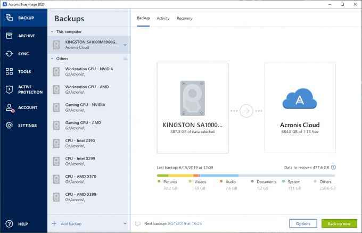
Task: Click the plus icon beside Add backup
Action: pyautogui.click(x=54, y=223)
